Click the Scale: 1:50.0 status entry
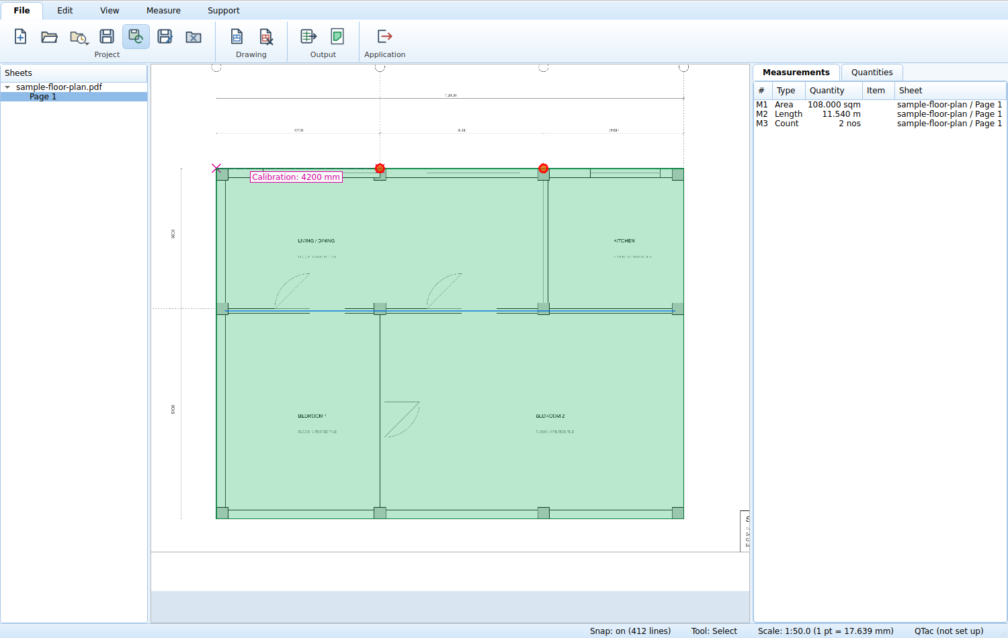This screenshot has width=1008, height=638. click(826, 631)
